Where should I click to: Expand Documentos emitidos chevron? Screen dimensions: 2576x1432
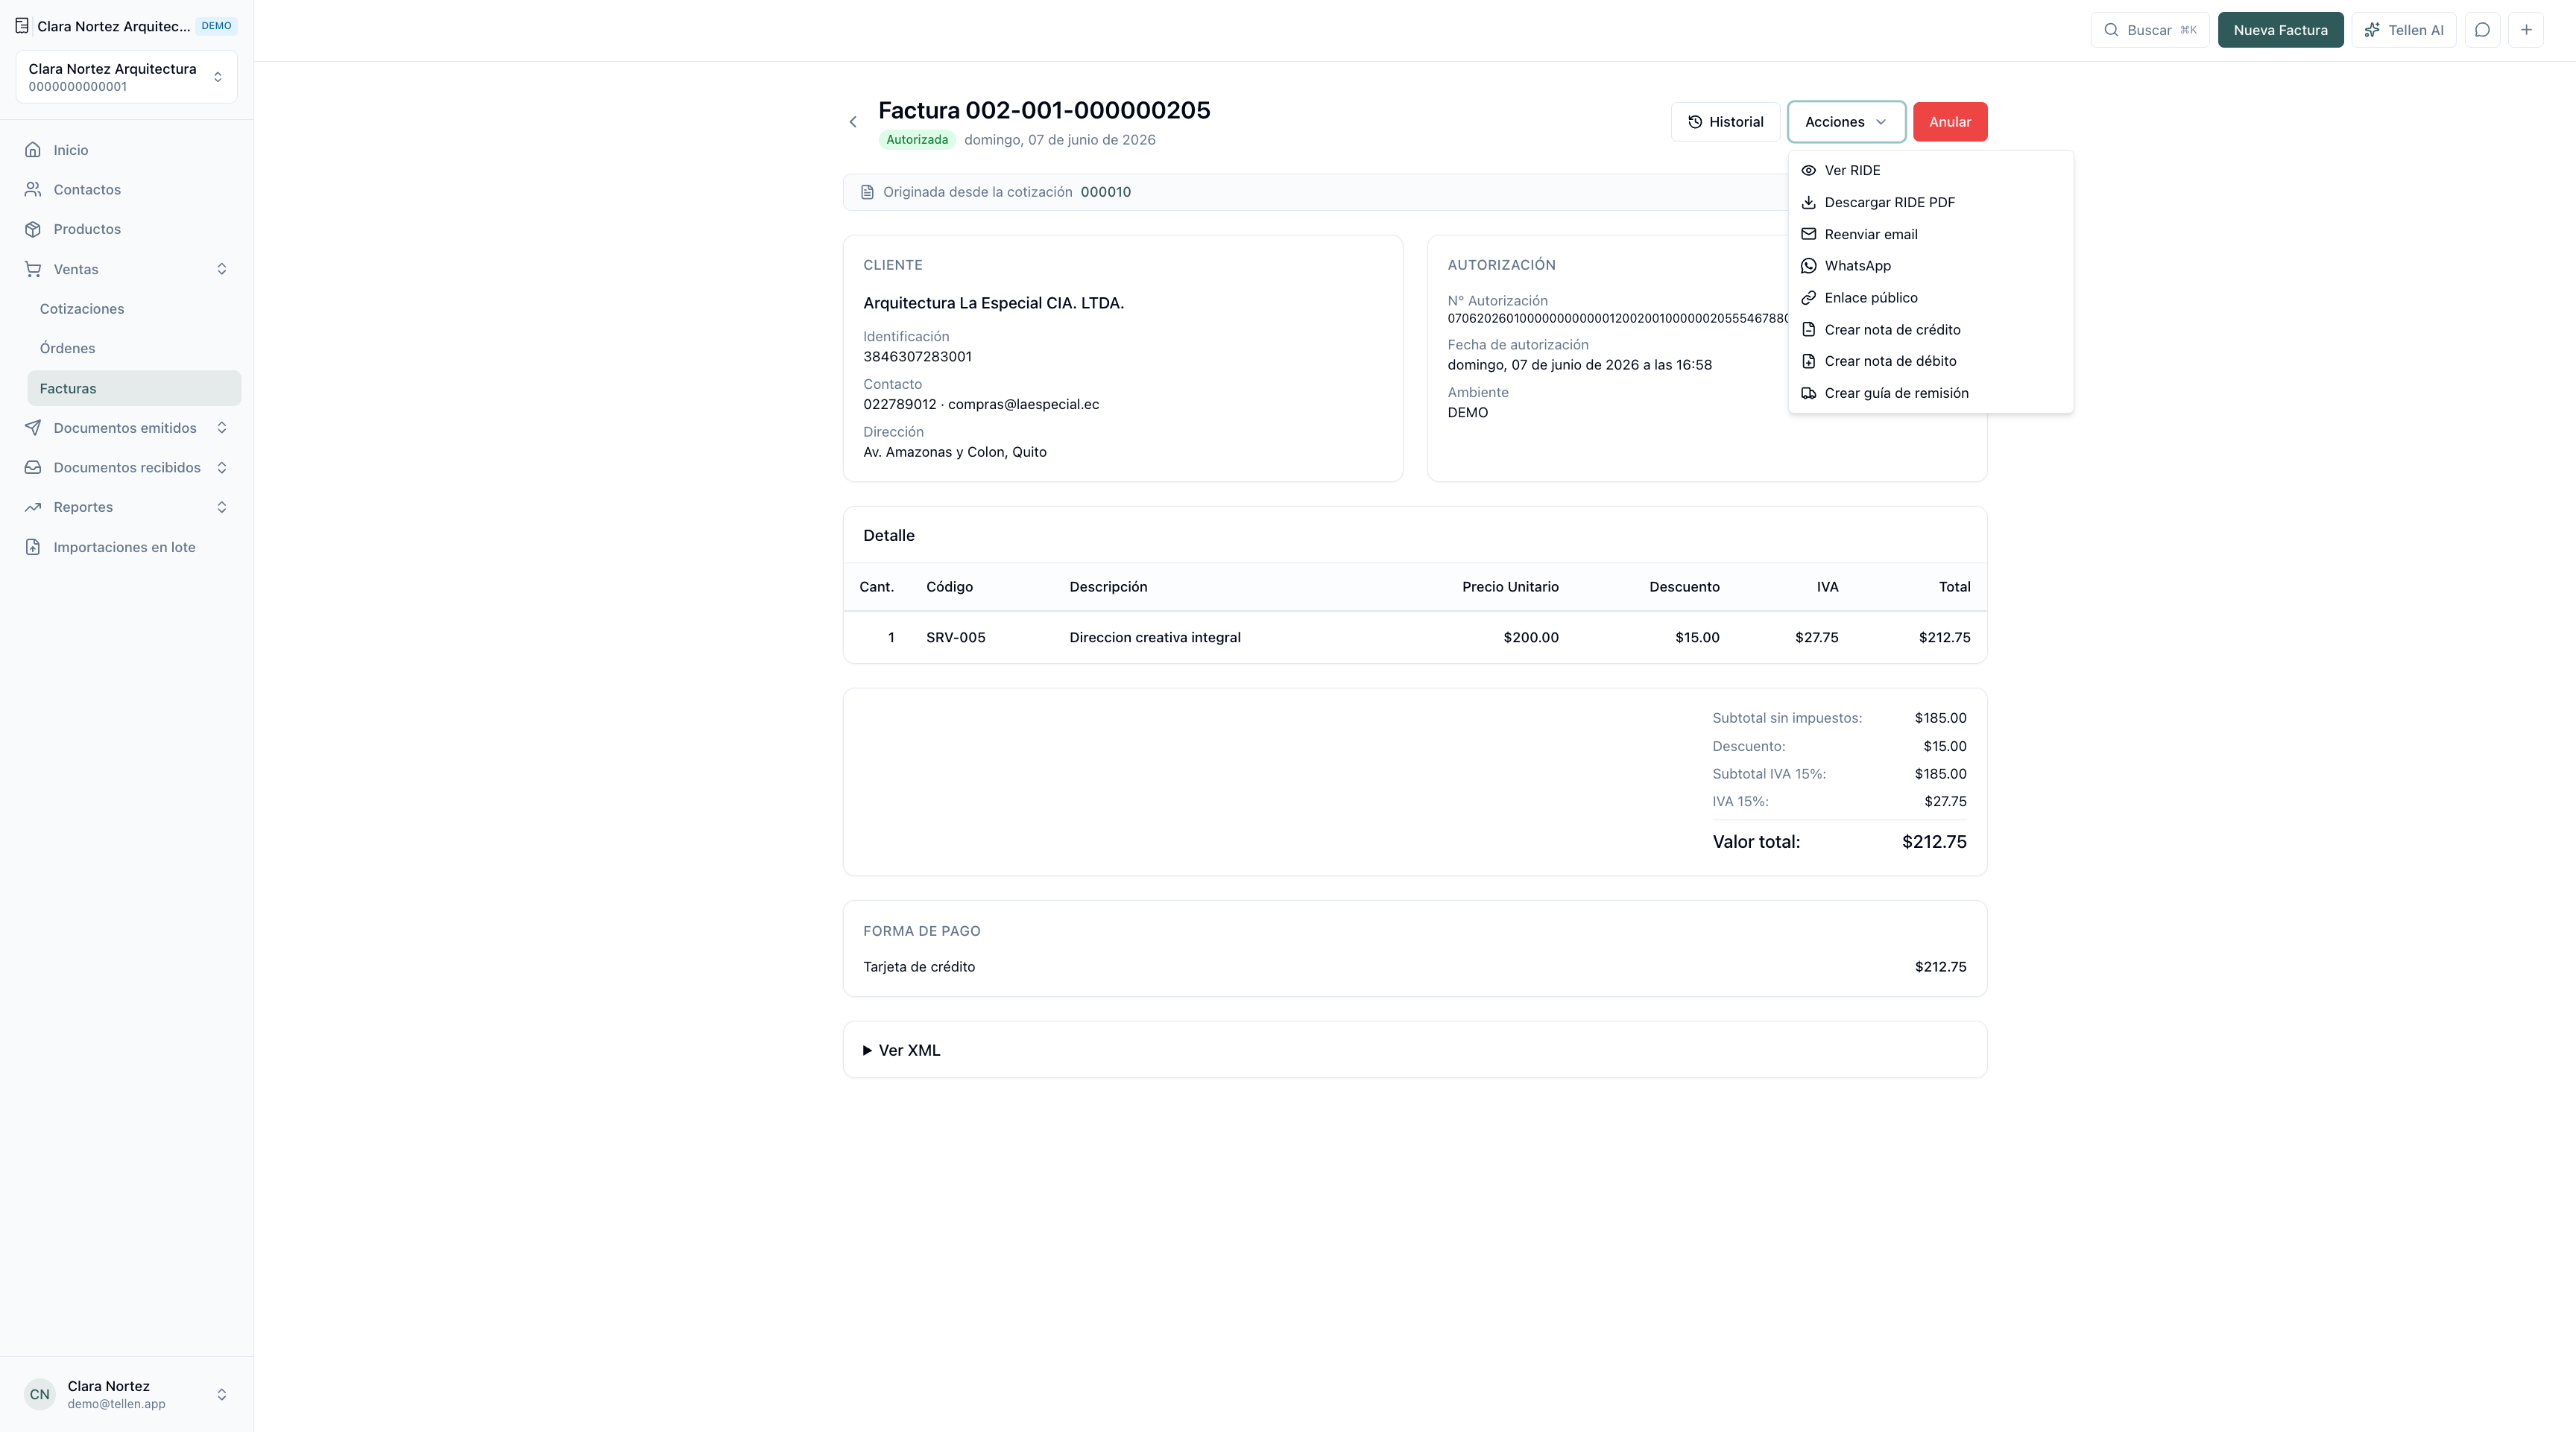point(222,428)
